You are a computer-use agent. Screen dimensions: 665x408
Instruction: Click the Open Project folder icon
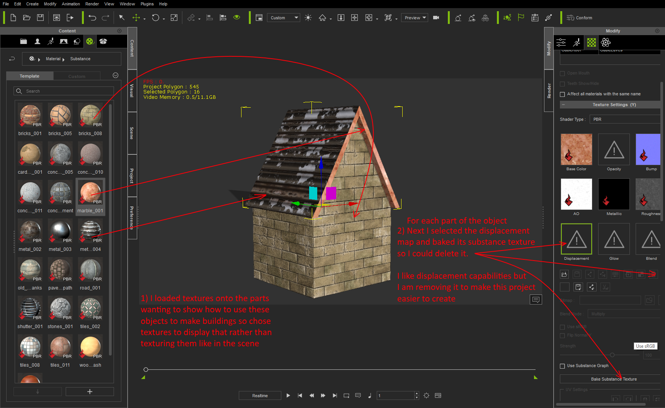(27, 18)
